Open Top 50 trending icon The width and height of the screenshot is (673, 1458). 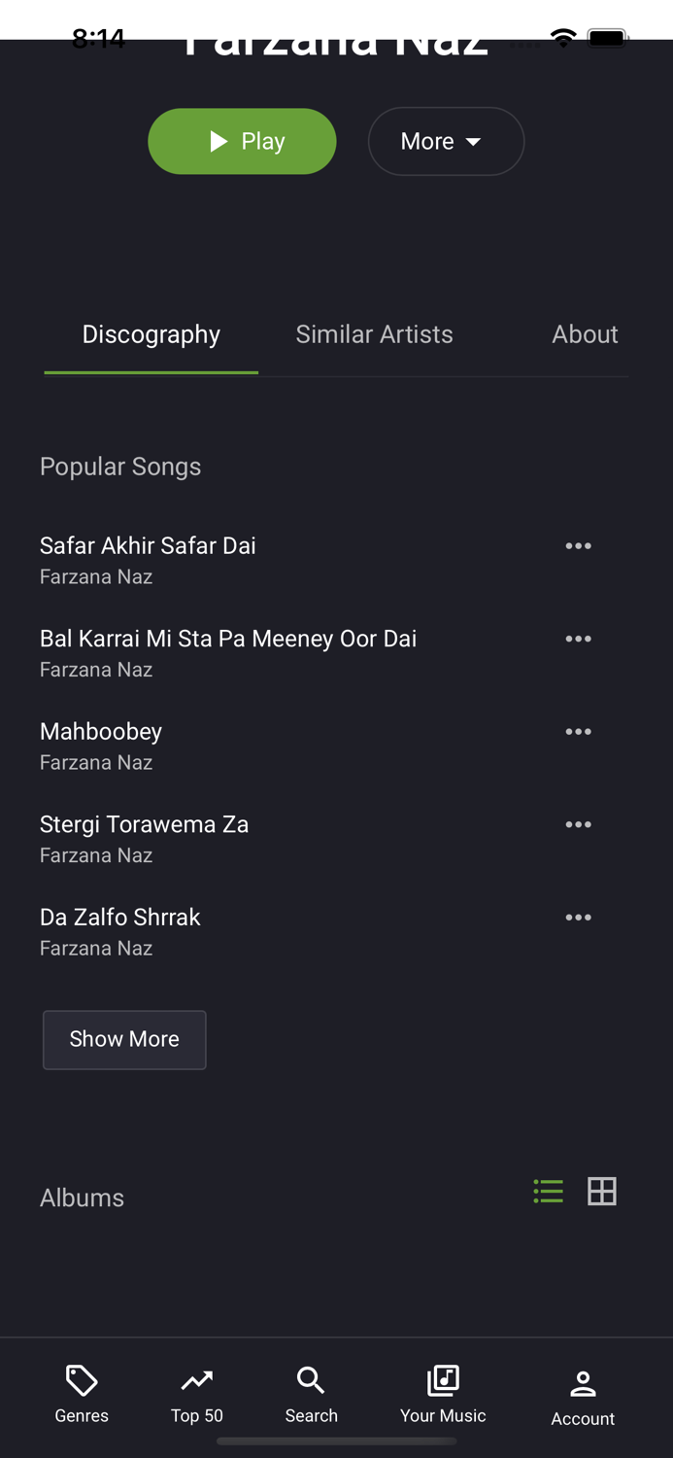(x=196, y=1380)
